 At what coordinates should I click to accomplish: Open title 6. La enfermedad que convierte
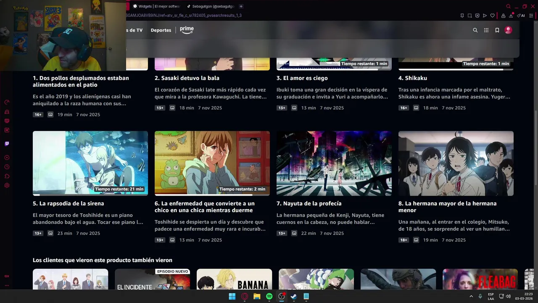205,207
